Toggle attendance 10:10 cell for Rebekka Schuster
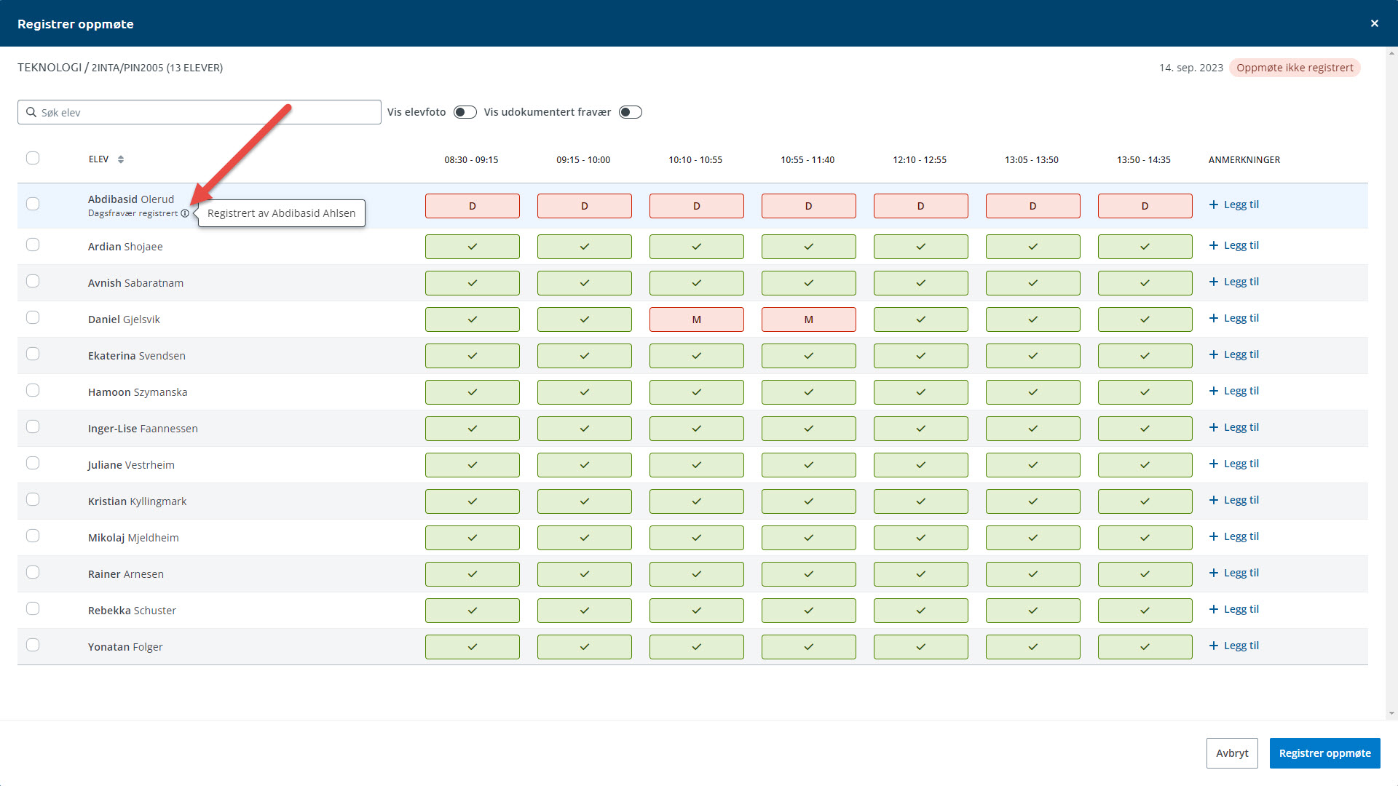Image resolution: width=1398 pixels, height=786 pixels. click(697, 611)
